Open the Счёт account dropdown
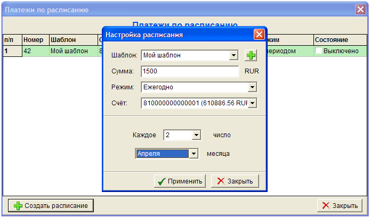The width and height of the screenshot is (371, 217). pyautogui.click(x=253, y=103)
